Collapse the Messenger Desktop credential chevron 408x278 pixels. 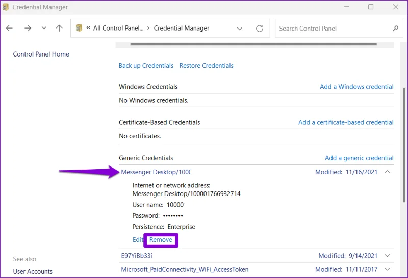387,172
